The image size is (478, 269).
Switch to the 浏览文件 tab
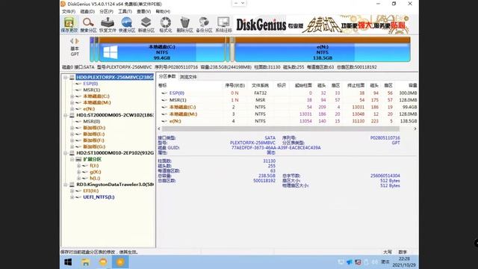(x=188, y=77)
